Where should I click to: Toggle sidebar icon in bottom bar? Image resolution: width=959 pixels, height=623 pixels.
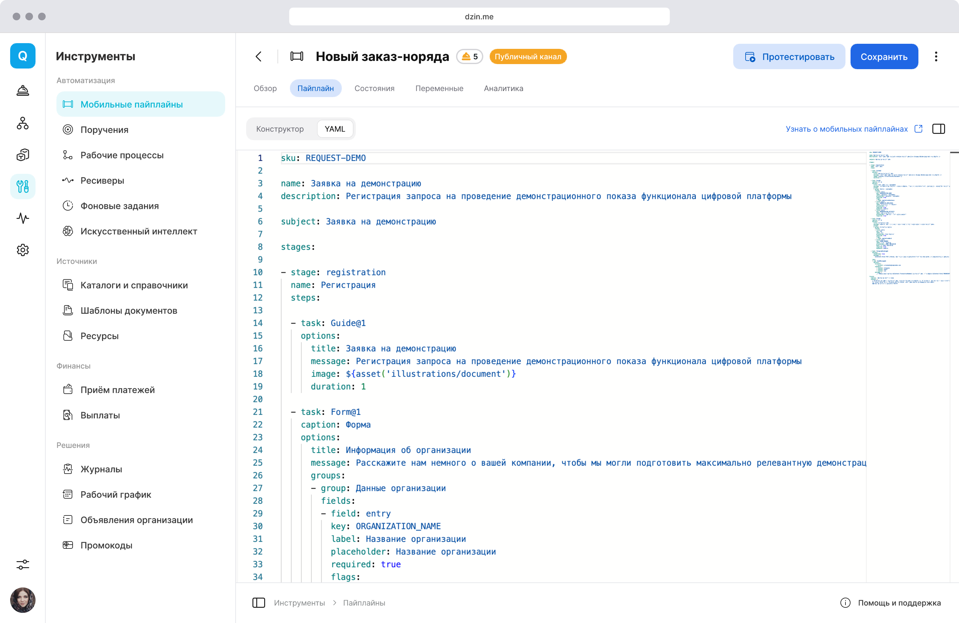[258, 602]
